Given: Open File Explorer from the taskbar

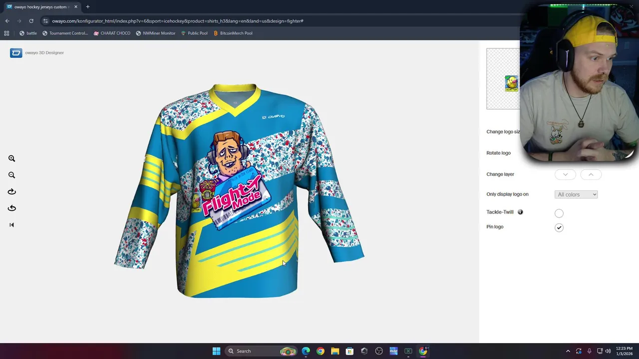Looking at the screenshot, I should (x=334, y=351).
